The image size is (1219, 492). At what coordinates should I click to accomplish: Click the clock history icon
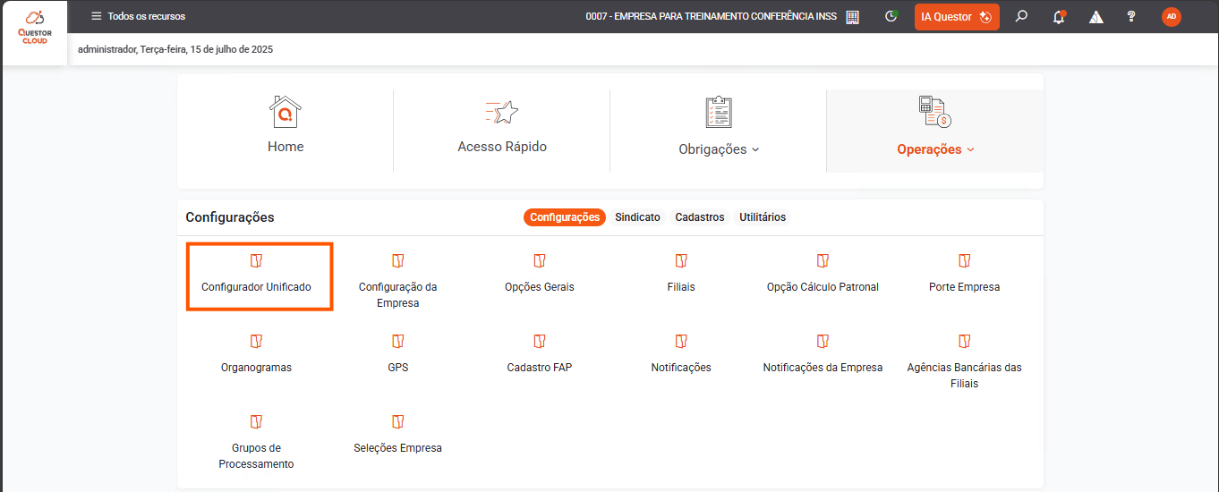pos(891,16)
